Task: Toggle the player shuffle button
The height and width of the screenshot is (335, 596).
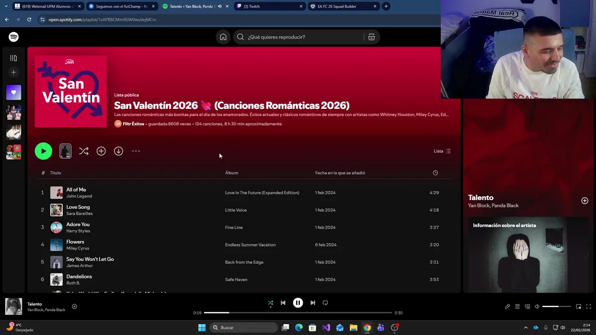Action: pyautogui.click(x=271, y=303)
